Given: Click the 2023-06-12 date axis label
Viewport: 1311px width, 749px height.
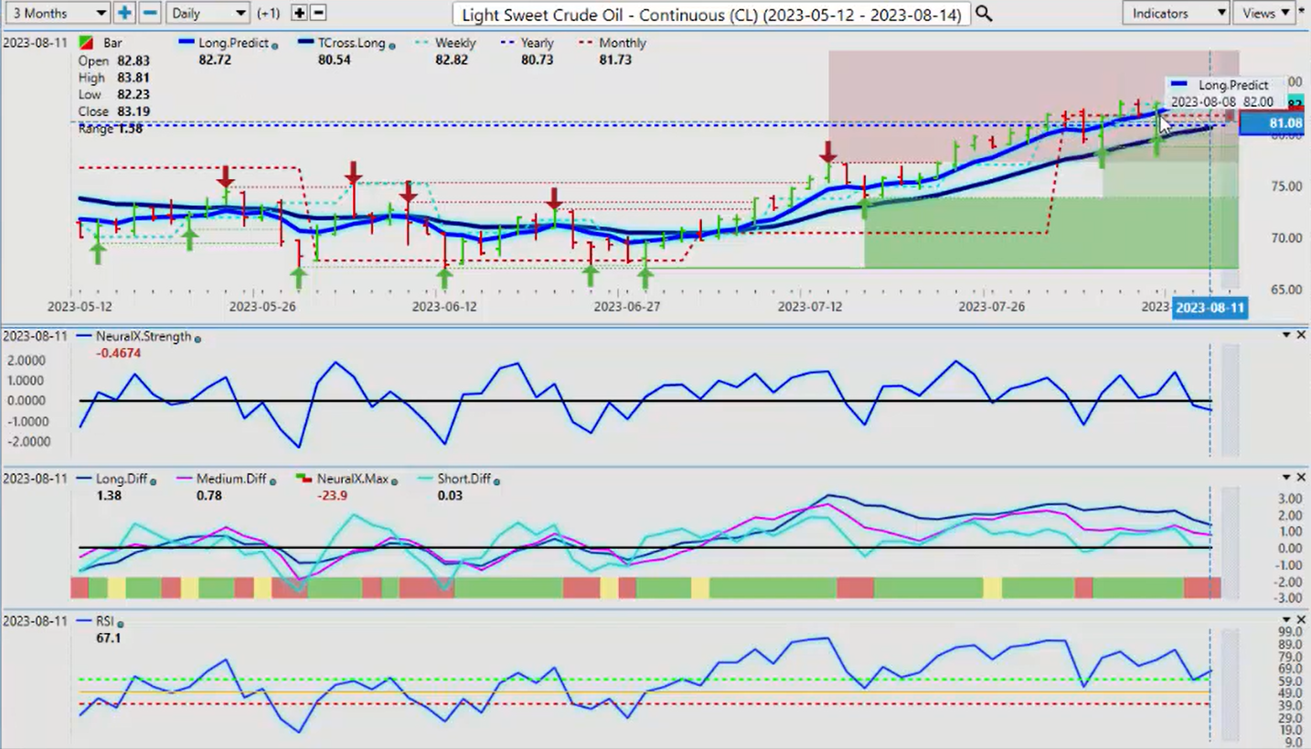Looking at the screenshot, I should tap(444, 307).
